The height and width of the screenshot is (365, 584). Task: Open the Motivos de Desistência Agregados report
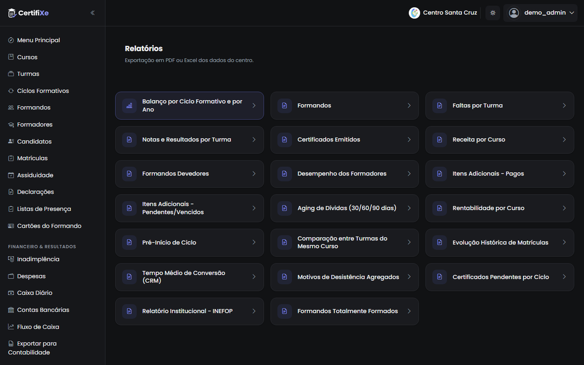pyautogui.click(x=345, y=277)
